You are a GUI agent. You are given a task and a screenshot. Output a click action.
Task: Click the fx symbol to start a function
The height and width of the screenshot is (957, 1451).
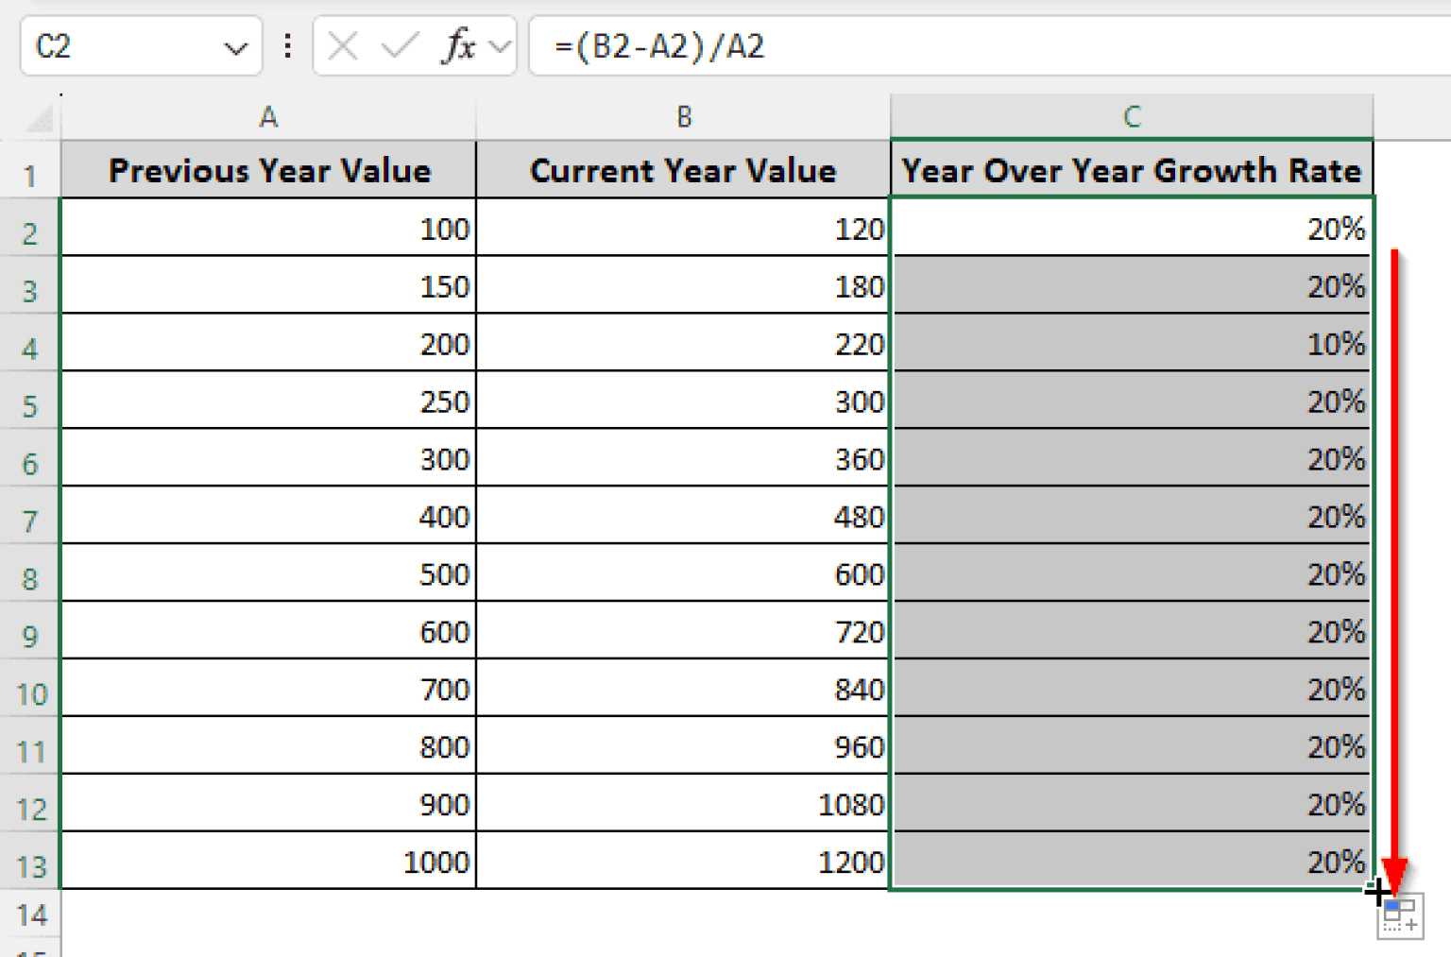tap(460, 46)
